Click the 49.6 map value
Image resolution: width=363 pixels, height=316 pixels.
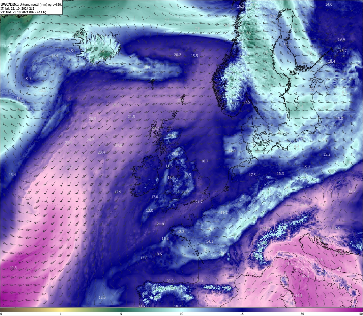13,268
